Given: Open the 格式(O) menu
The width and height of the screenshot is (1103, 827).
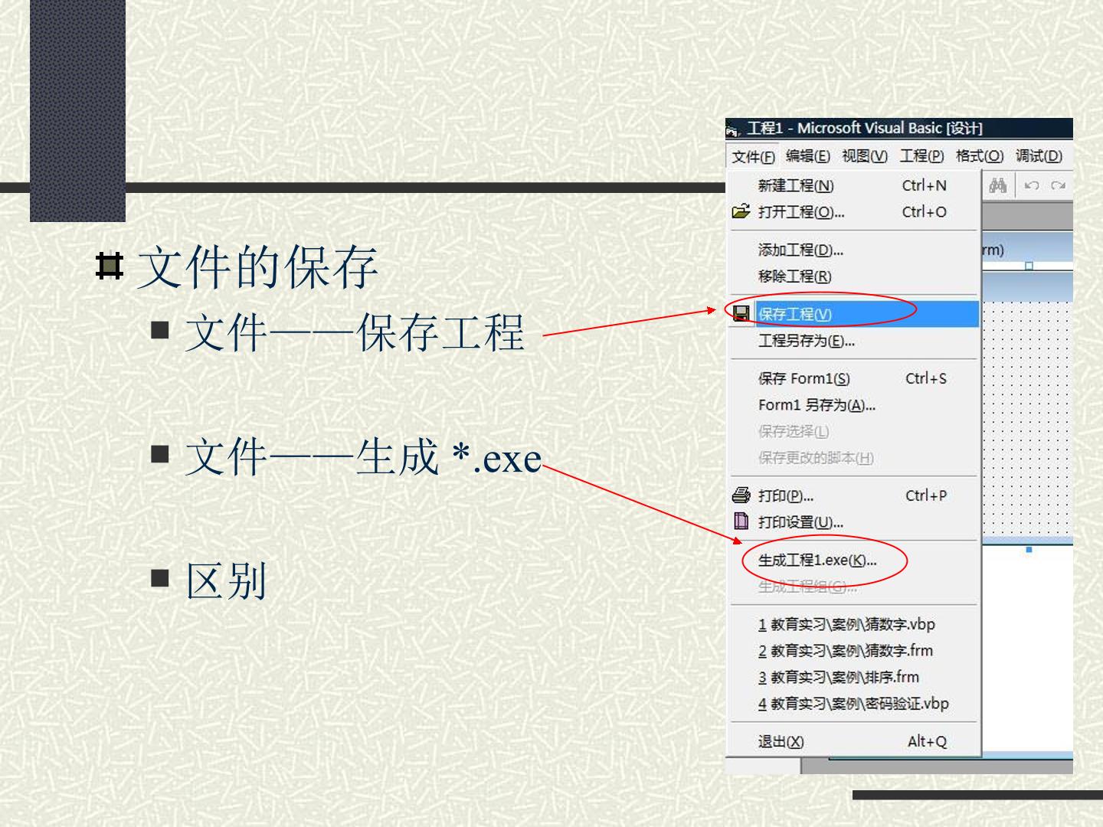Looking at the screenshot, I should (x=980, y=156).
